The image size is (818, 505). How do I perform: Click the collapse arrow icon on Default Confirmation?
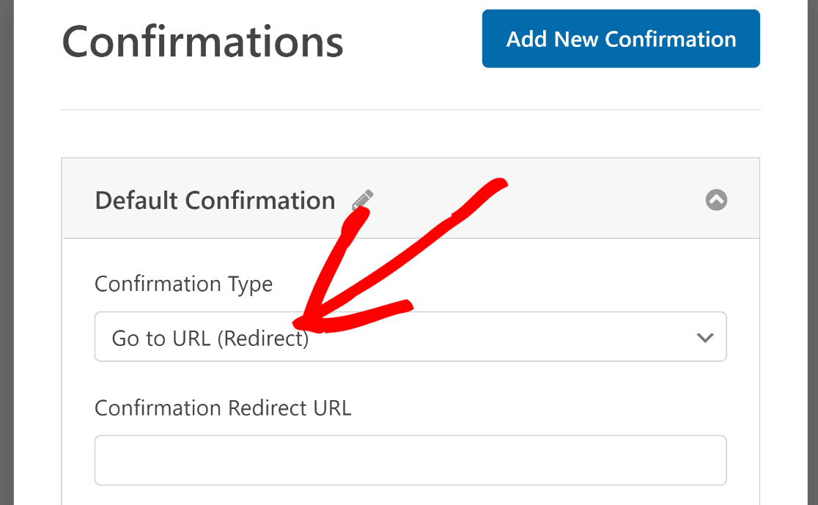click(716, 199)
